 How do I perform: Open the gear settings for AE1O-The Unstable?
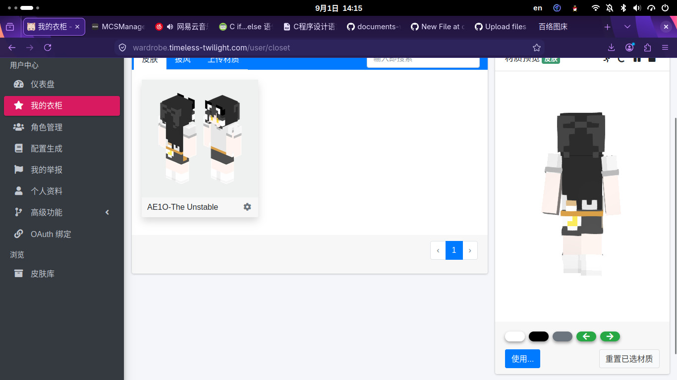click(247, 207)
